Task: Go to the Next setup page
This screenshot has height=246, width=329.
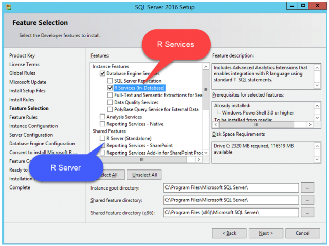Action: pyautogui.click(x=266, y=233)
